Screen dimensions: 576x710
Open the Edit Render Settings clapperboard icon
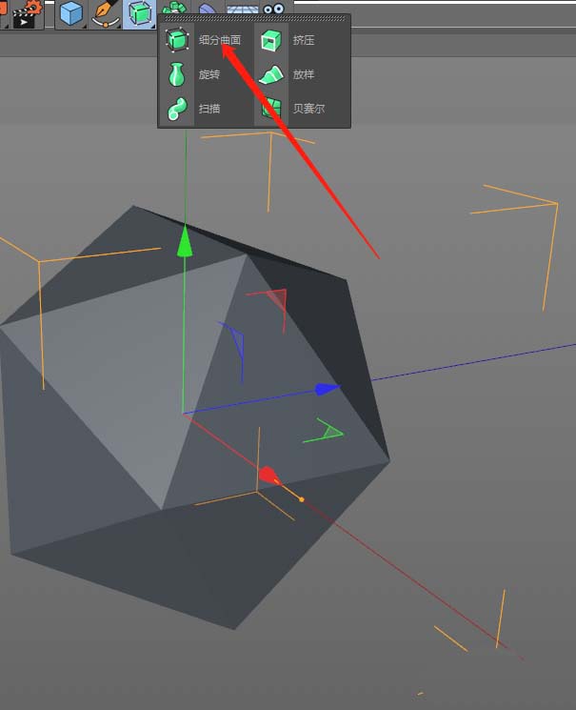pyautogui.click(x=27, y=15)
